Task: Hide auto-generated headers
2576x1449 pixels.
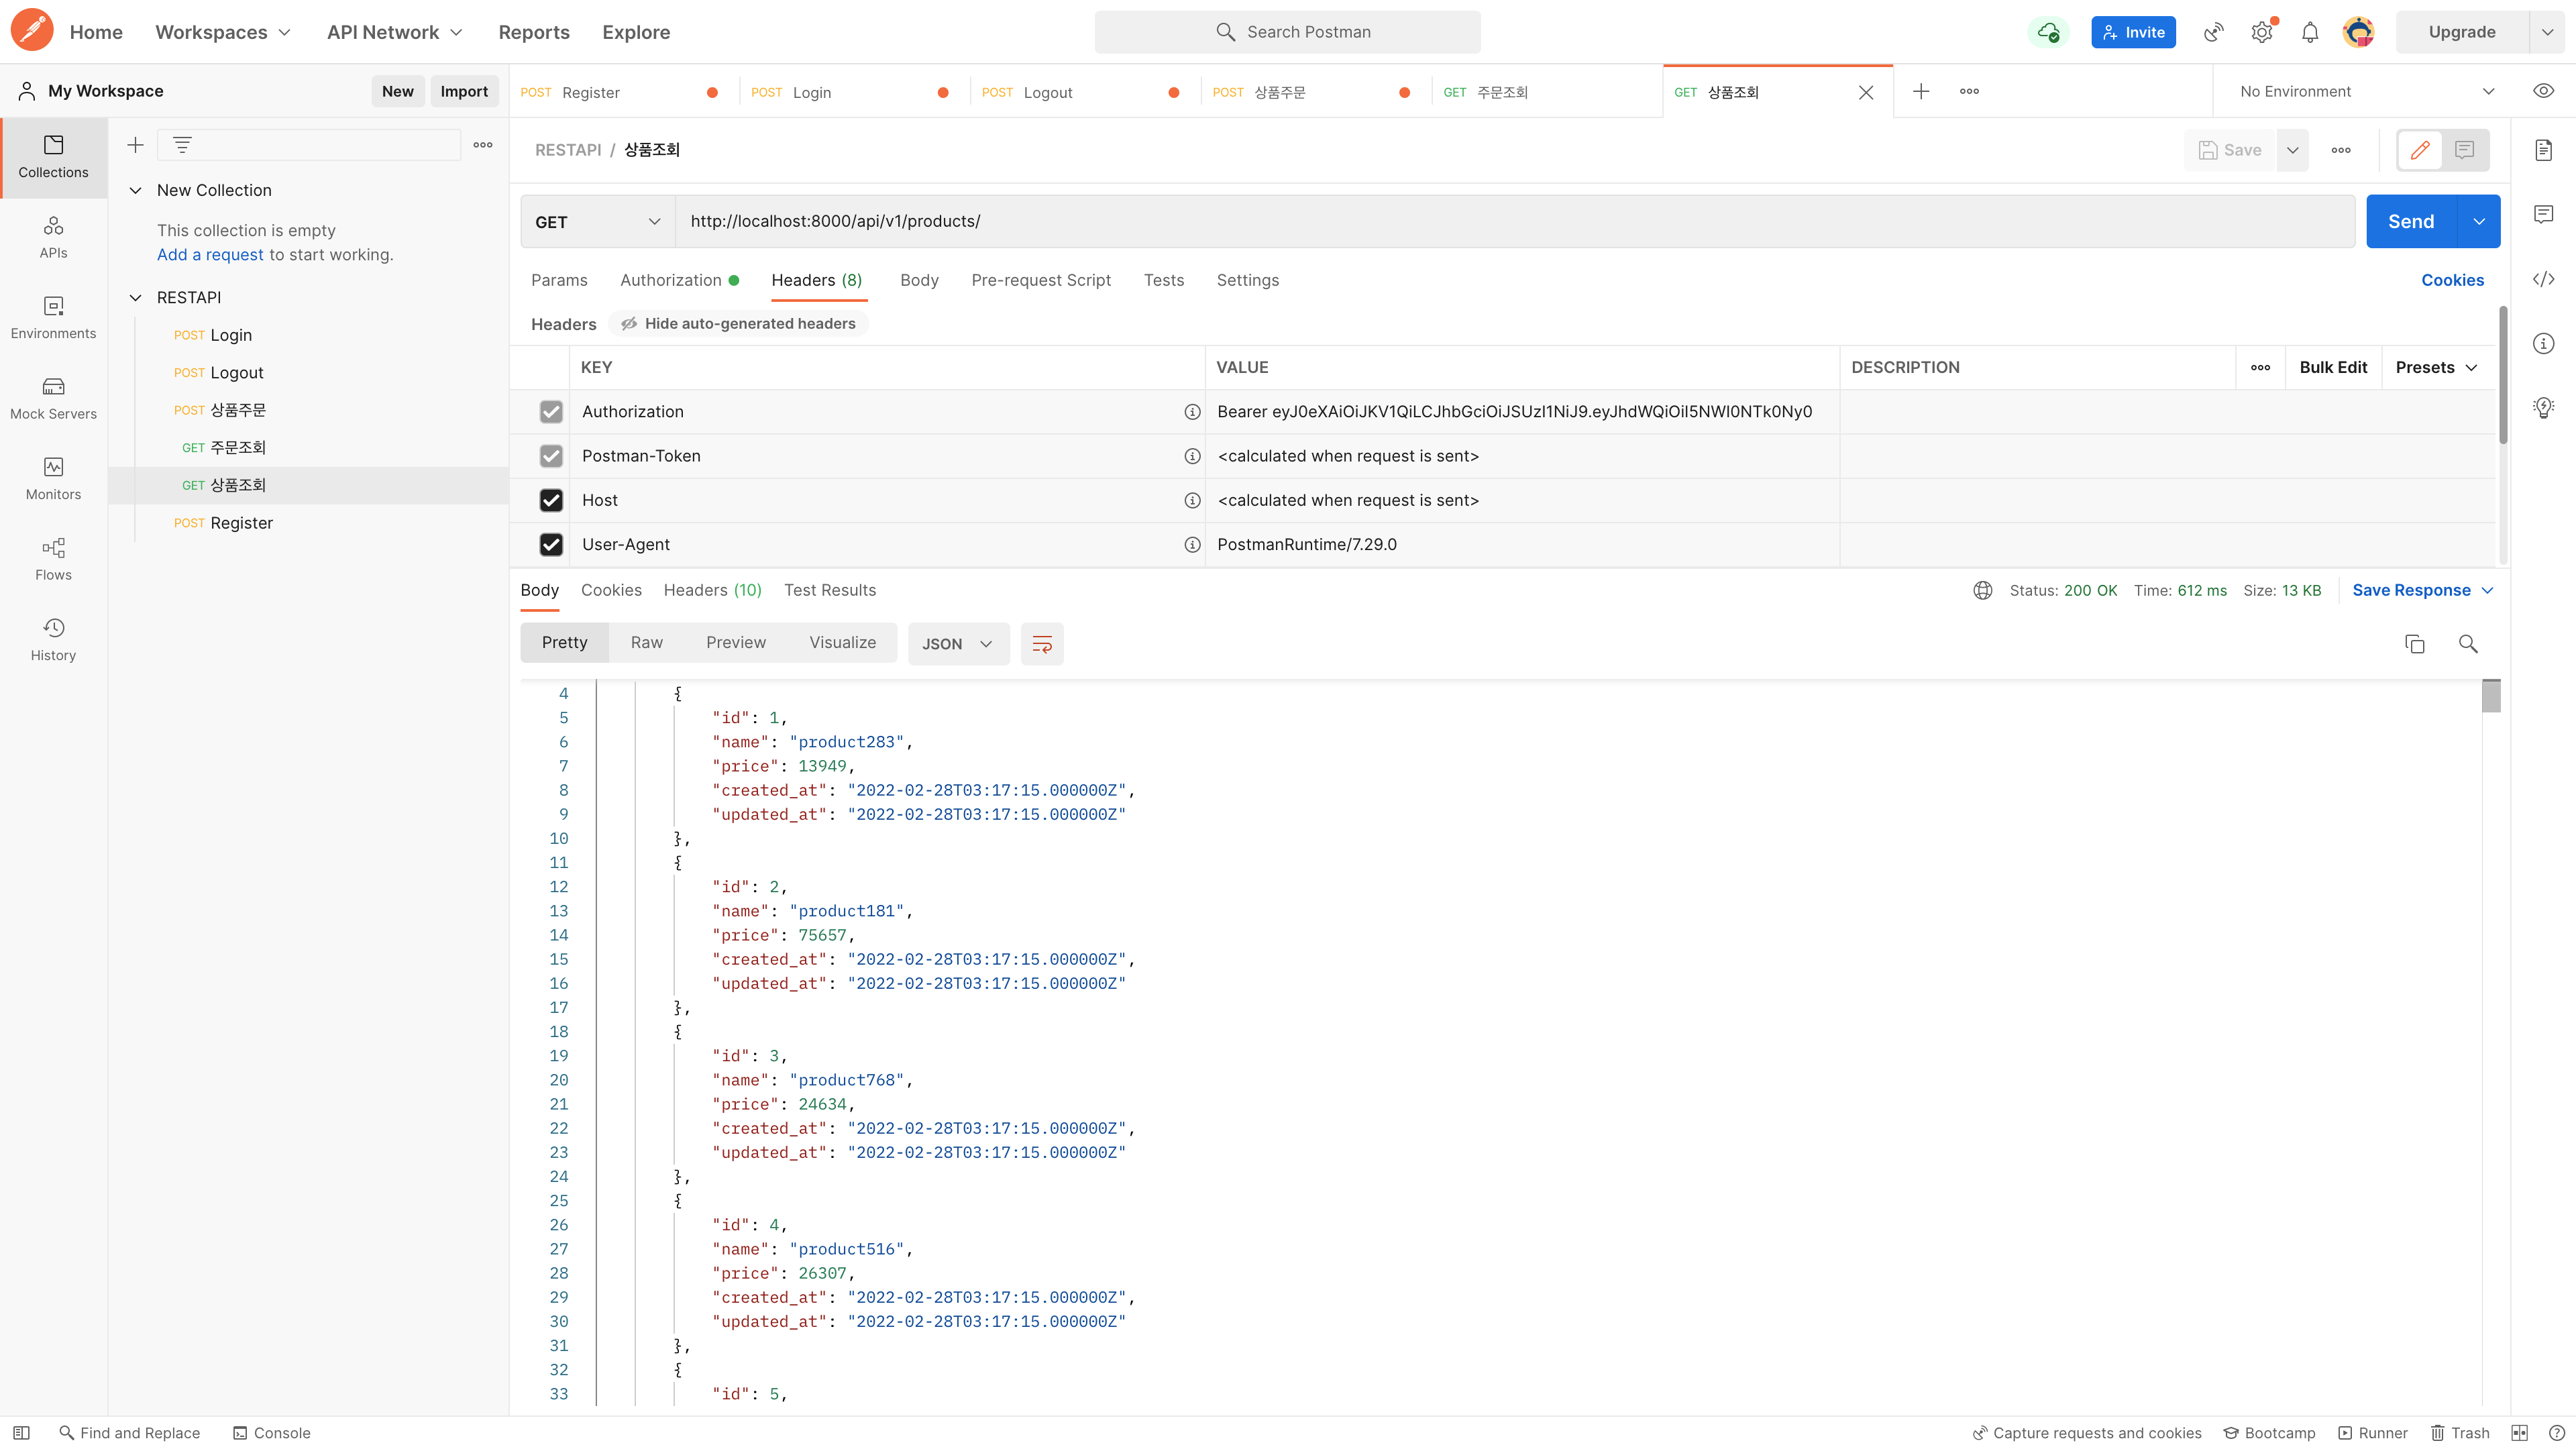Action: coord(738,323)
